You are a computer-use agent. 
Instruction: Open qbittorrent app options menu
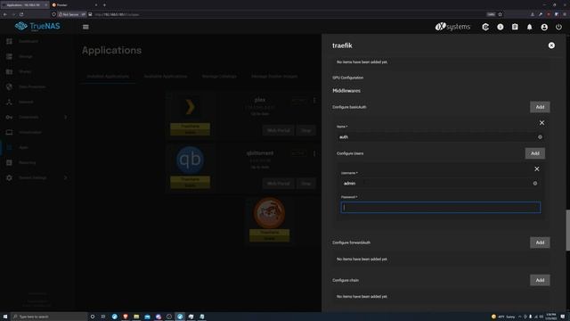tap(314, 153)
